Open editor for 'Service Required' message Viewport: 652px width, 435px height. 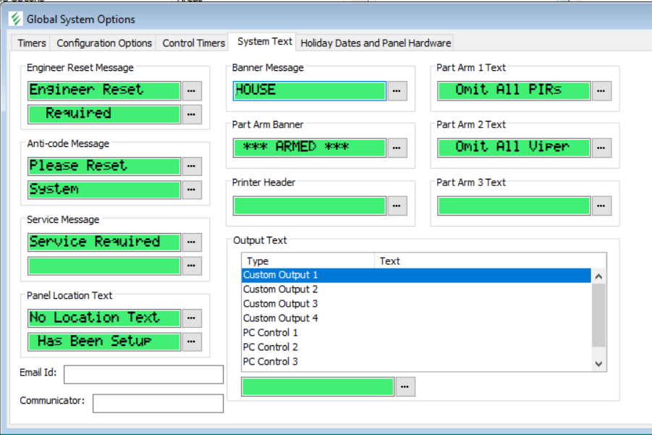tap(192, 242)
